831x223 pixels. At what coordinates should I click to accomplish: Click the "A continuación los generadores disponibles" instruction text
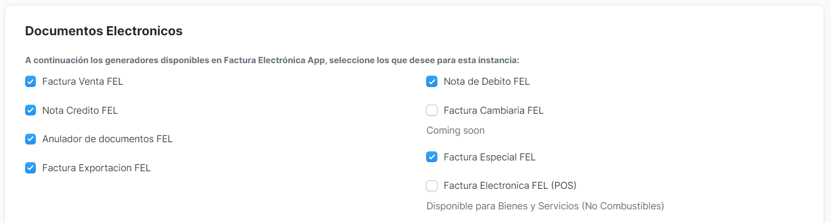point(272,60)
